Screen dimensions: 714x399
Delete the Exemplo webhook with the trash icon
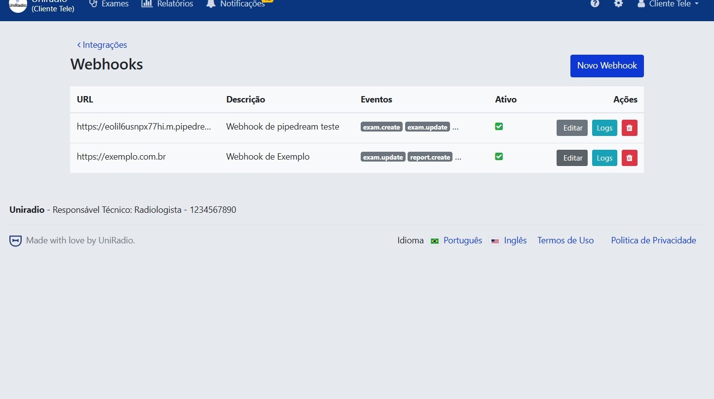point(629,158)
